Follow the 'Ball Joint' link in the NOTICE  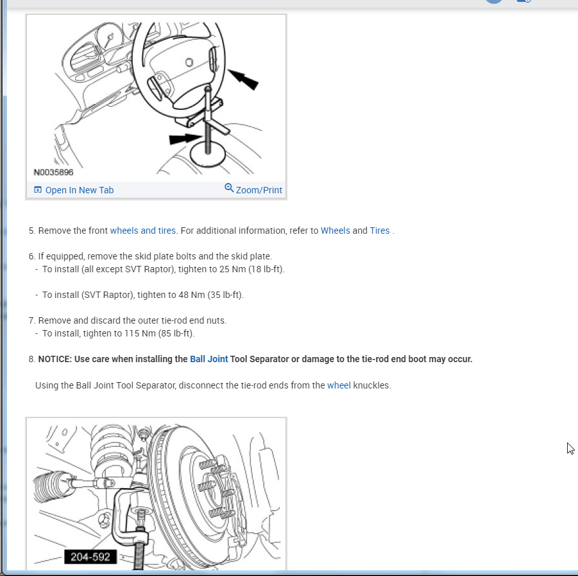click(208, 359)
